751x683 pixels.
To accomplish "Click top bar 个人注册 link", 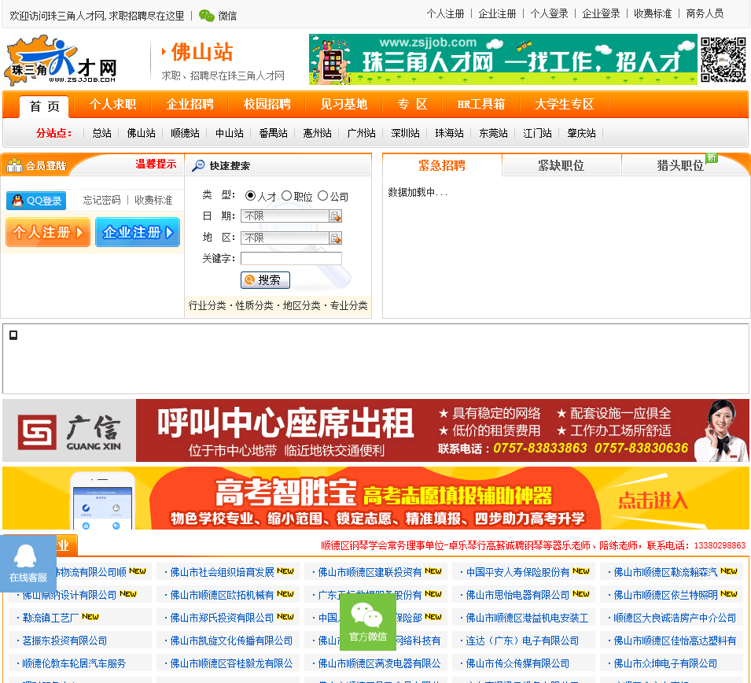I will (445, 14).
